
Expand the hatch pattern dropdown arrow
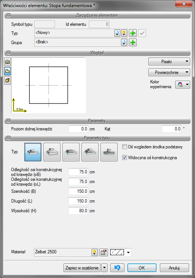pos(129,252)
